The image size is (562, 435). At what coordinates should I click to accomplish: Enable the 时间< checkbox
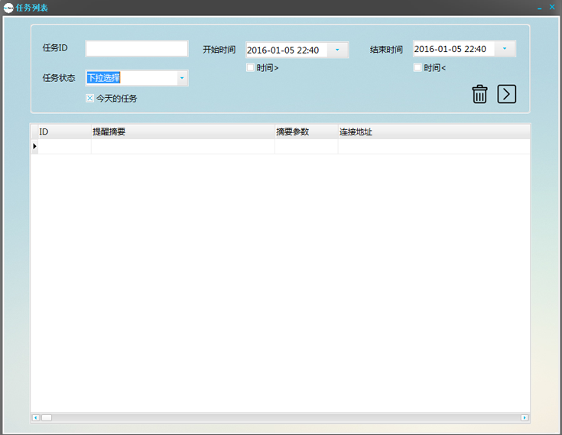pyautogui.click(x=417, y=67)
